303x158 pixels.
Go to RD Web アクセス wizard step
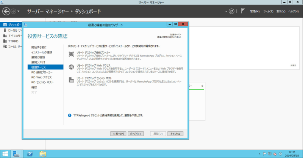(x=42, y=77)
